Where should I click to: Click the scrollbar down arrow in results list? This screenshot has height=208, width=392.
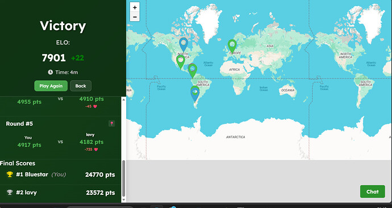point(123,199)
